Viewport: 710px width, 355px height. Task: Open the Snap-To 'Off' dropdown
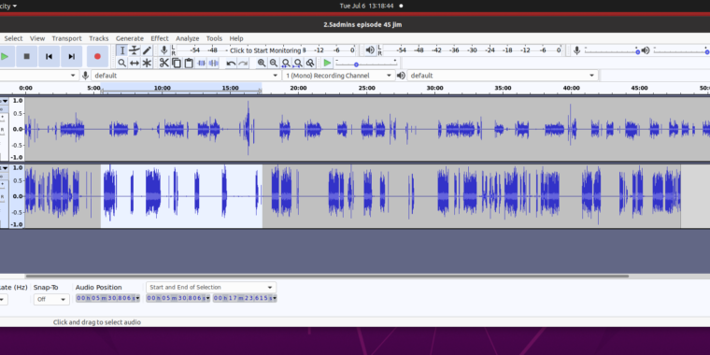(x=51, y=299)
